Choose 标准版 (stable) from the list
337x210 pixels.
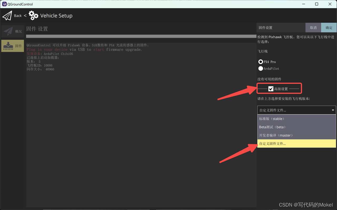(x=296, y=119)
